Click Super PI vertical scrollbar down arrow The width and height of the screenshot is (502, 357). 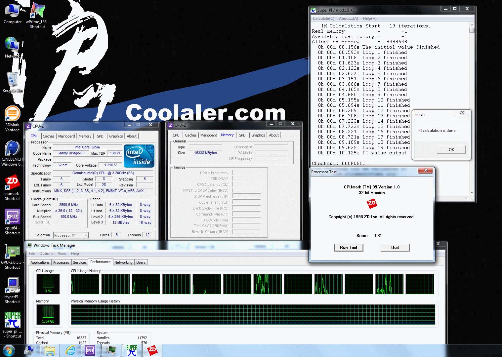pos(472,192)
